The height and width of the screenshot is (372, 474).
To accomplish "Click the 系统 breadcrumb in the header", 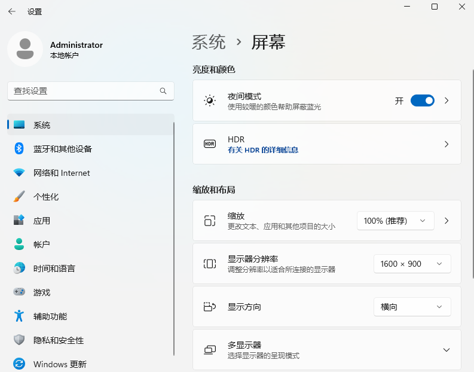I will 209,42.
